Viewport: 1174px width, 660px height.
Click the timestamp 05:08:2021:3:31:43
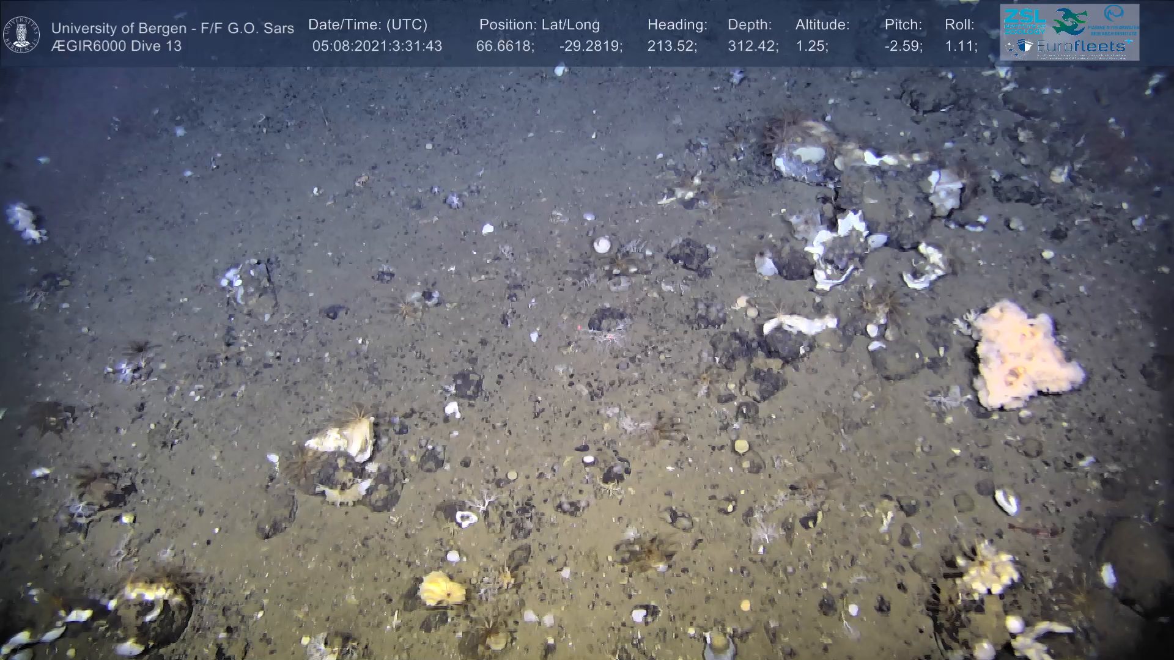tap(377, 46)
